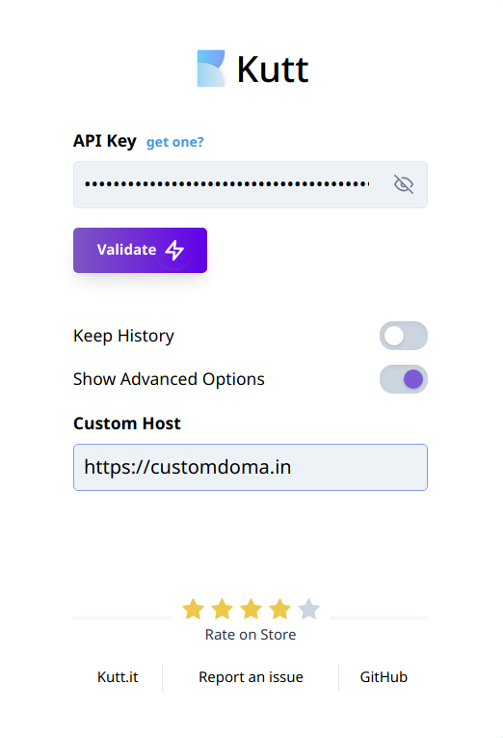The image size is (503, 738).
Task: Disable the Show Advanced Options switch
Action: click(x=404, y=379)
